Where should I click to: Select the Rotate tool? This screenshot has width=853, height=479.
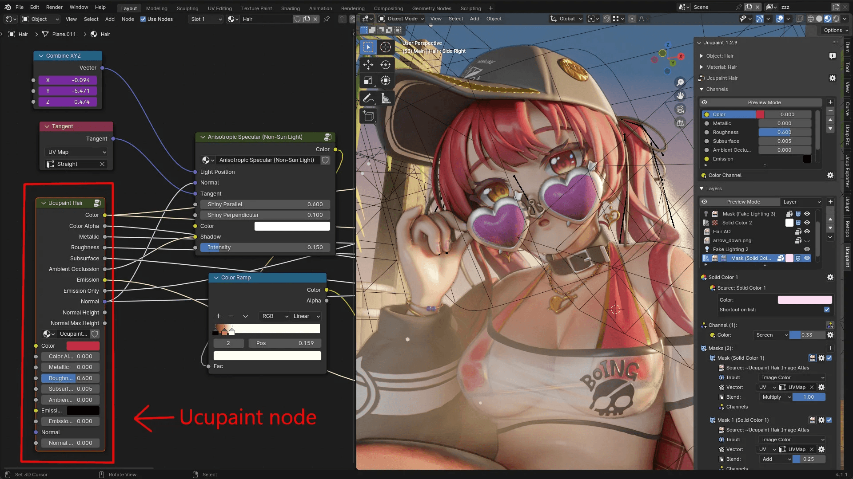386,64
